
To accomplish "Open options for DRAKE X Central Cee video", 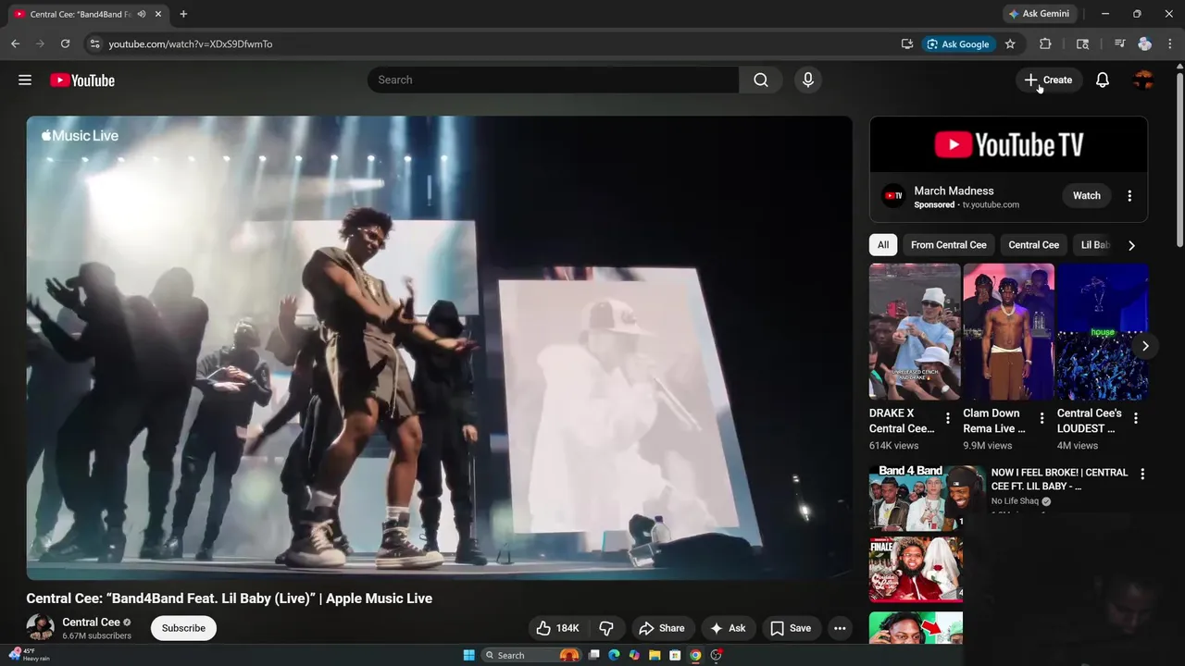I will pyautogui.click(x=948, y=419).
